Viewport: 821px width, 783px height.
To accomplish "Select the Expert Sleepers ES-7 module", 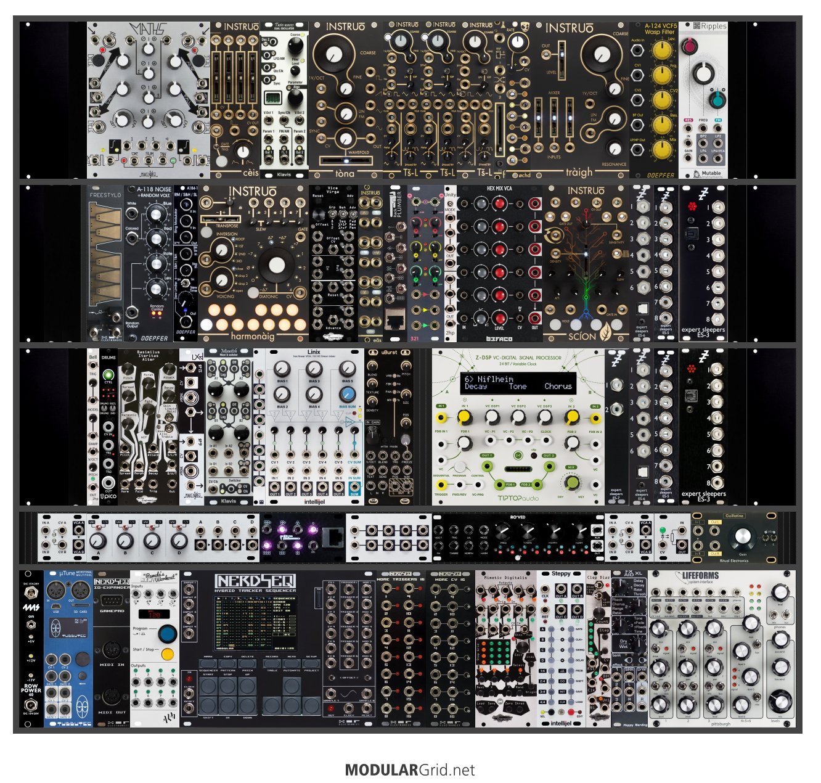I will point(617,427).
